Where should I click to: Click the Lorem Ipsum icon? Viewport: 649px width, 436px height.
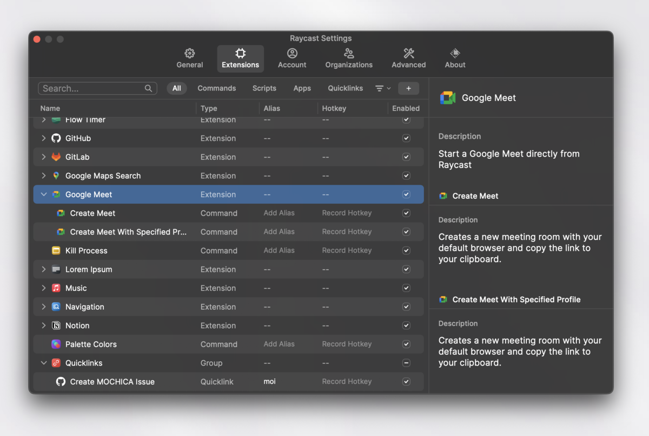click(x=56, y=269)
